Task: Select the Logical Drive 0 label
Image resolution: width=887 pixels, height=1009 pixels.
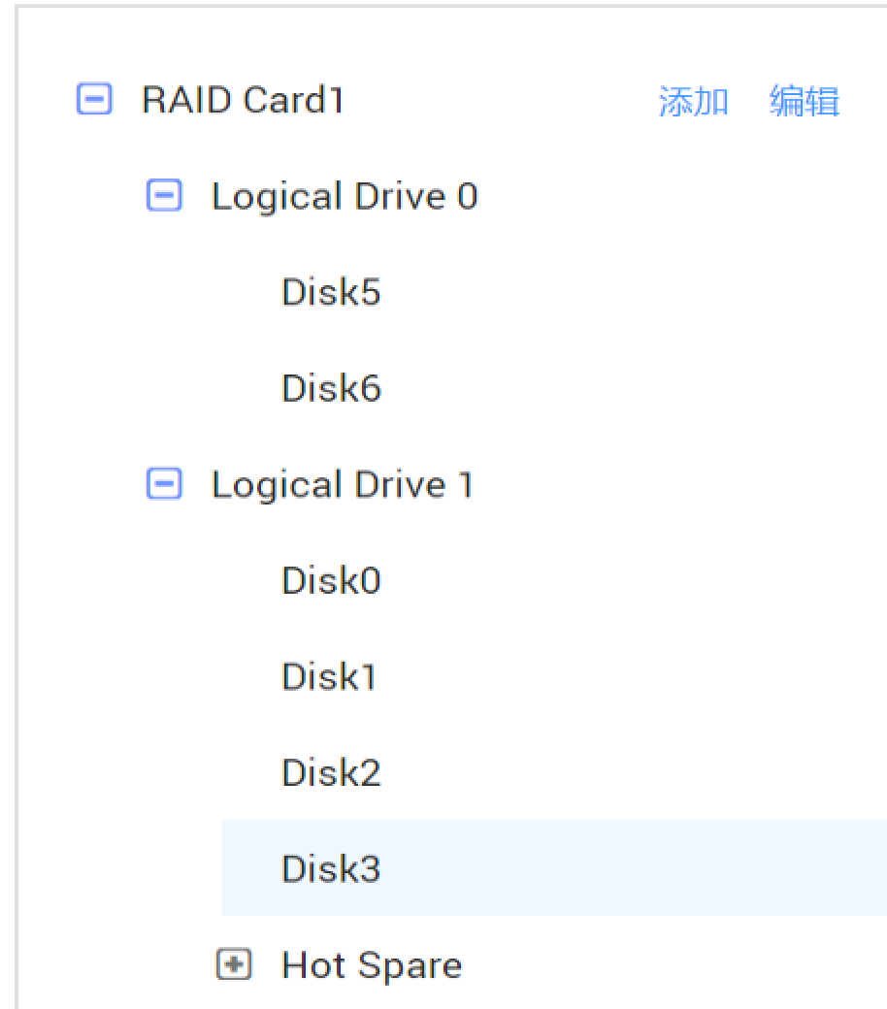Action: (x=345, y=197)
